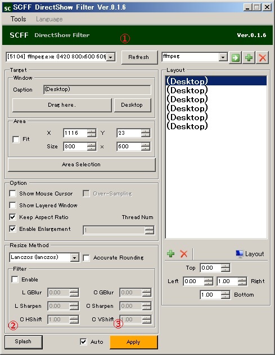This screenshot has width=275, height=355.
Task: Click the orange Apply button
Action: tap(133, 342)
